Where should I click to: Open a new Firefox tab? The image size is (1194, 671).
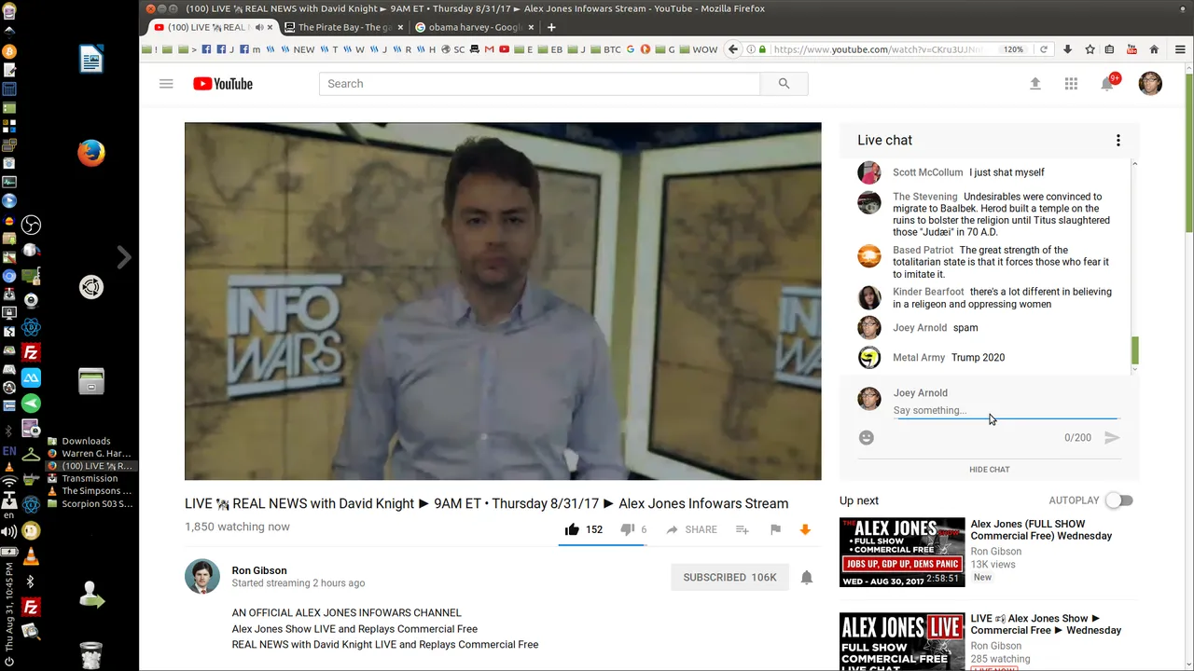pyautogui.click(x=551, y=27)
